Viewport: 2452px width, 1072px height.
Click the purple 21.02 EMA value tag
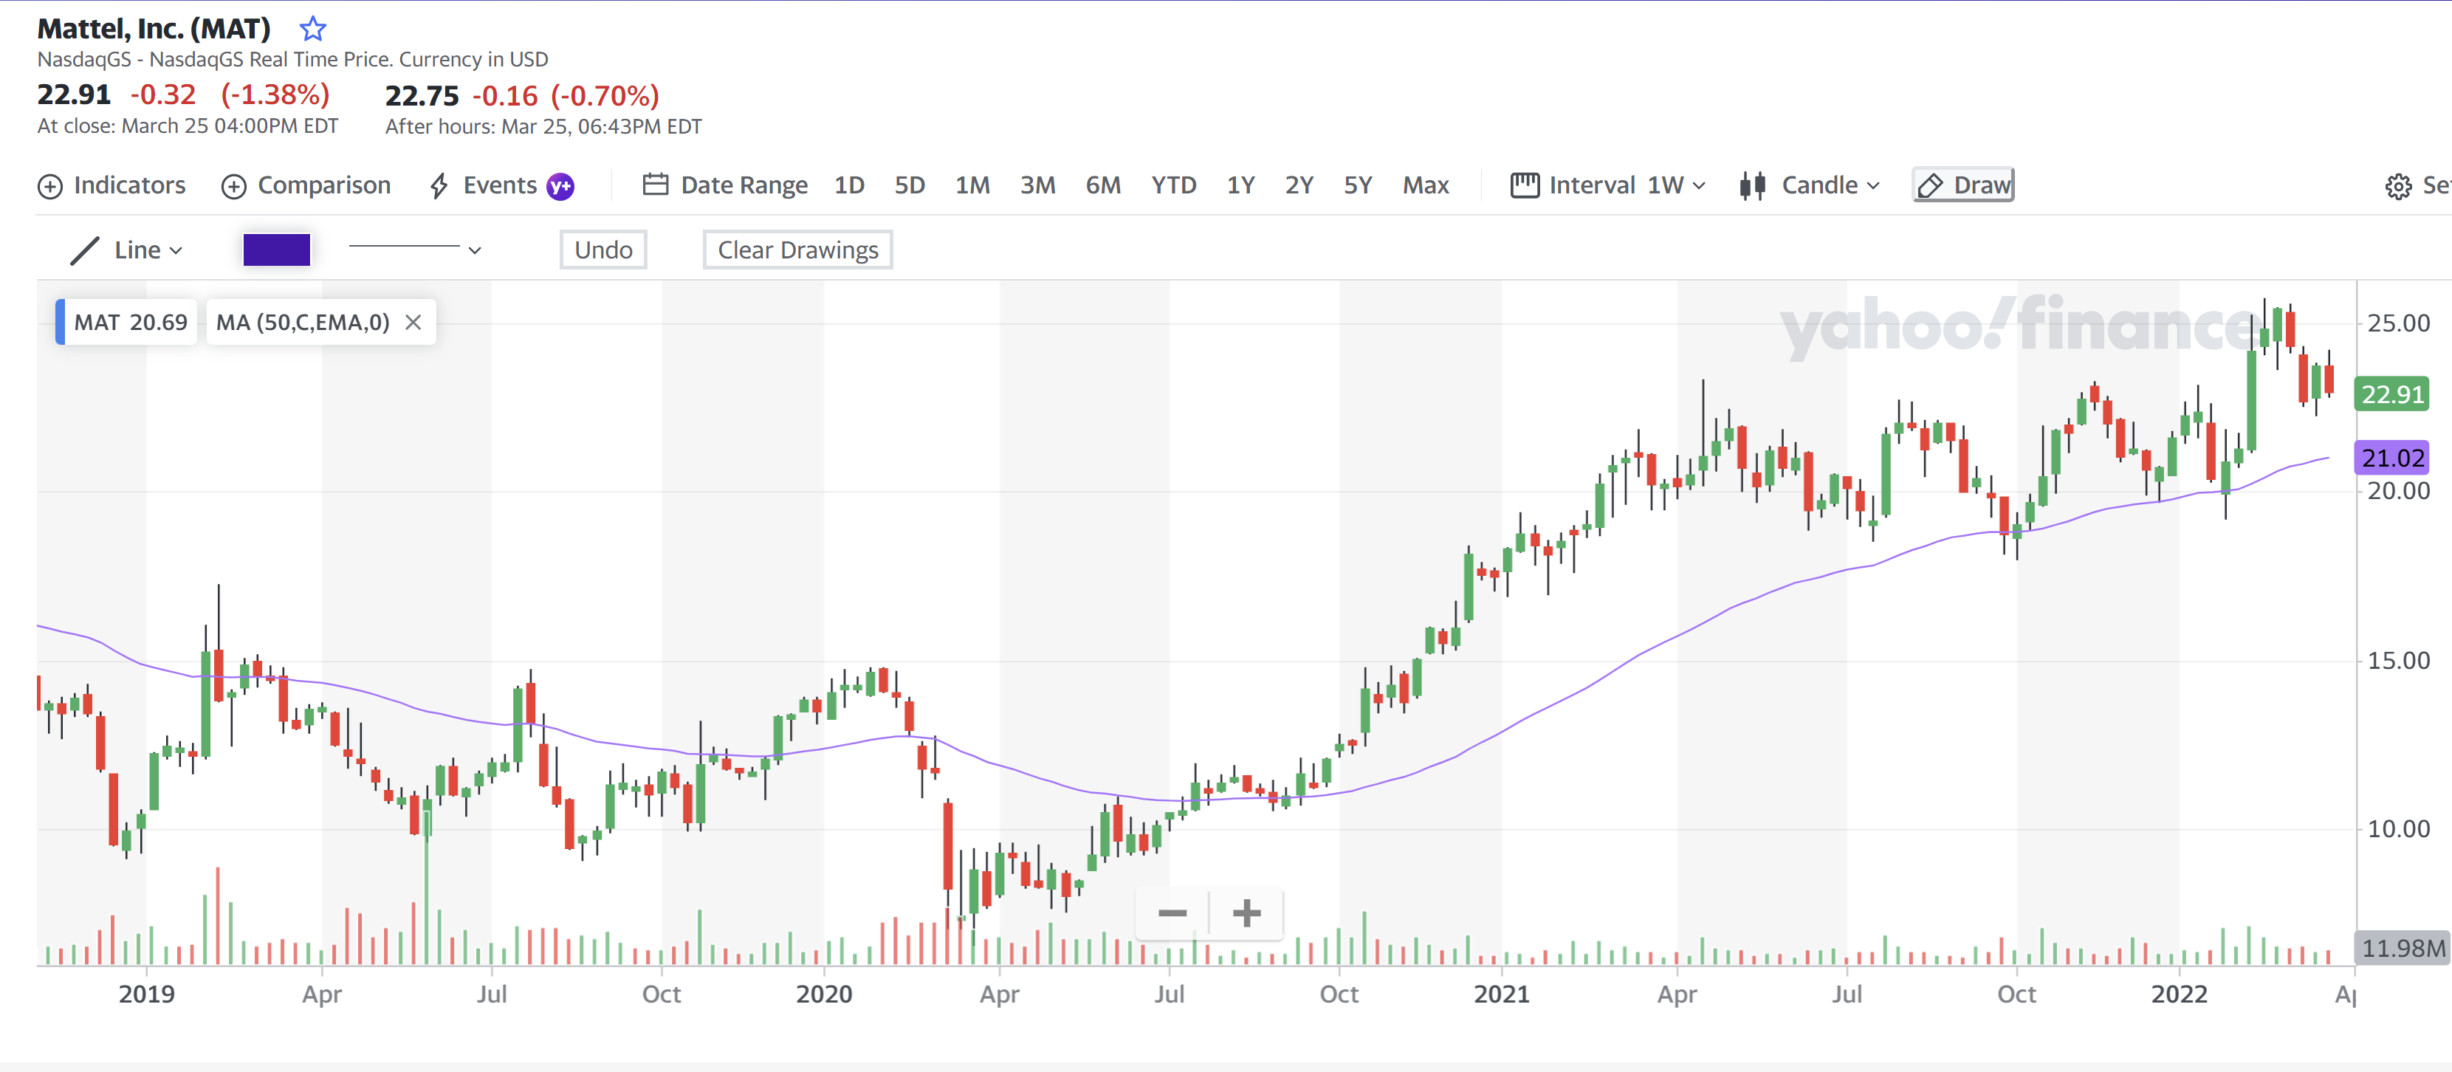point(2391,458)
